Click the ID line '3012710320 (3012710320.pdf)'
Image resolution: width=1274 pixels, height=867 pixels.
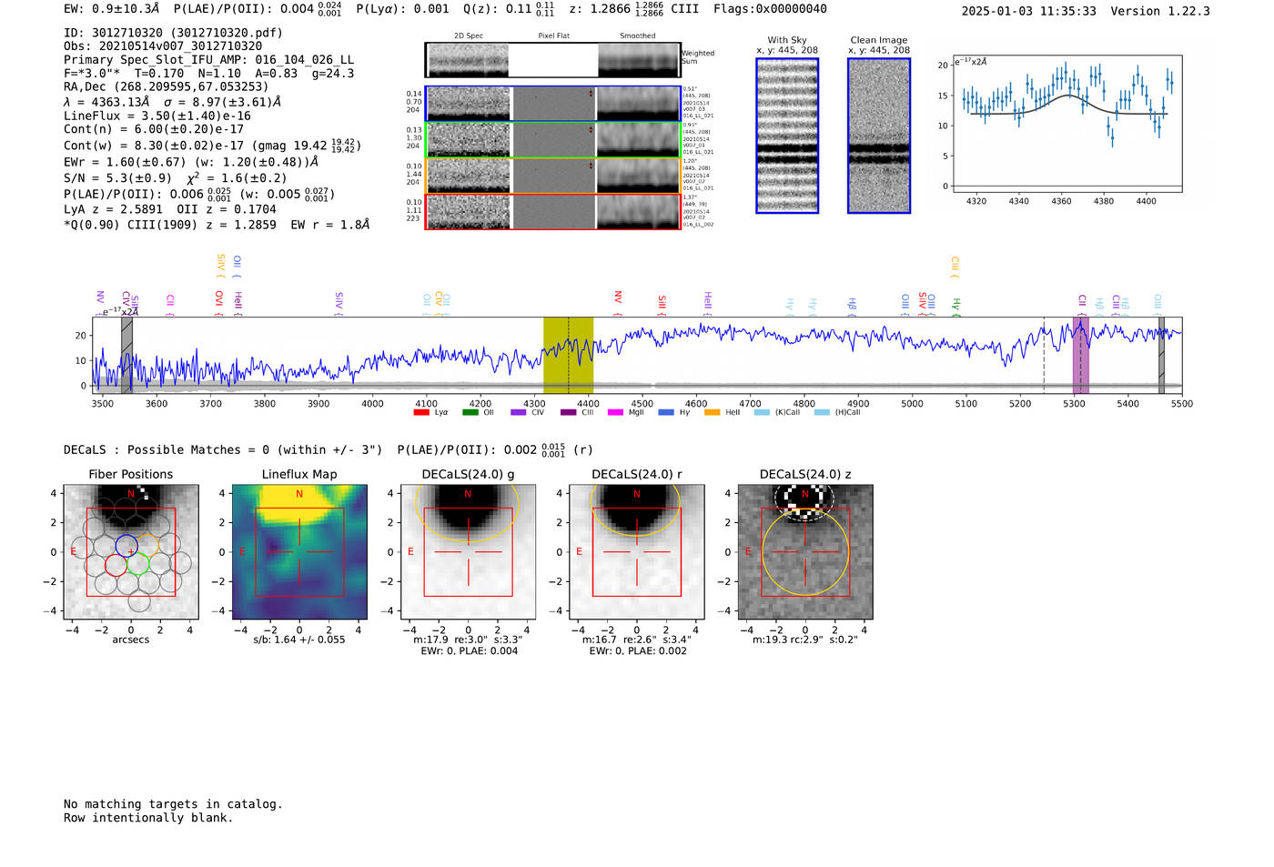tap(173, 33)
